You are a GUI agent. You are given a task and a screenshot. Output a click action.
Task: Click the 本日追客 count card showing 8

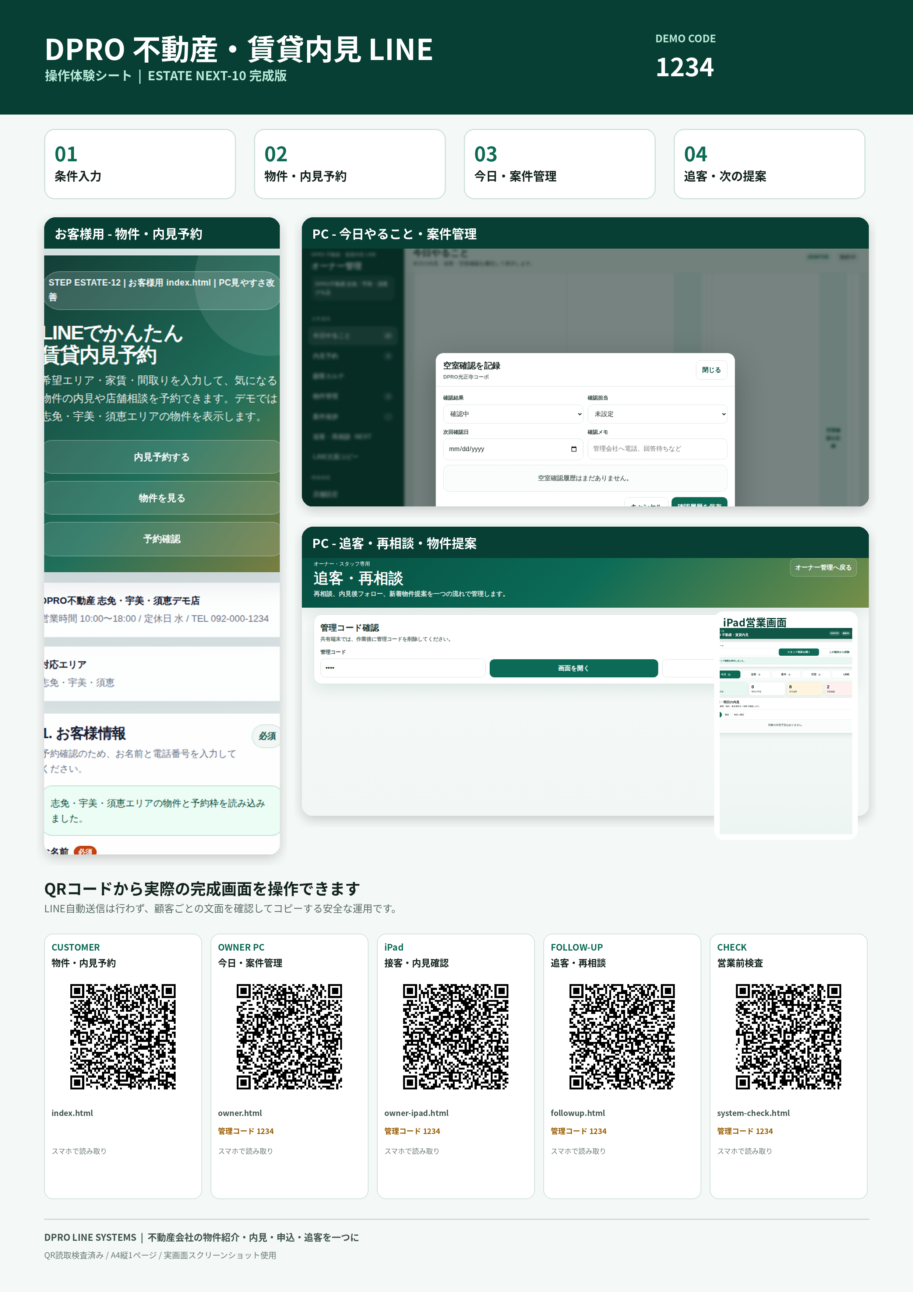coord(804,689)
